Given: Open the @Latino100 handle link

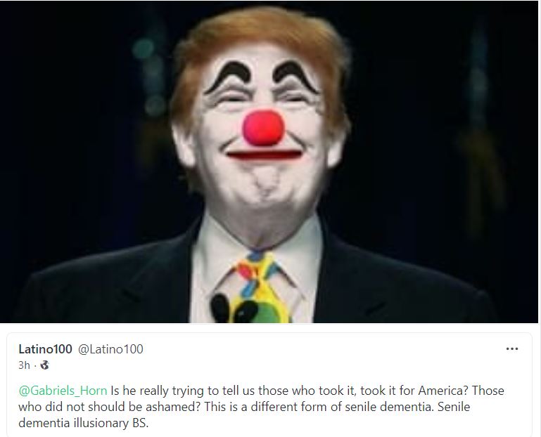Looking at the screenshot, I should click(110, 349).
